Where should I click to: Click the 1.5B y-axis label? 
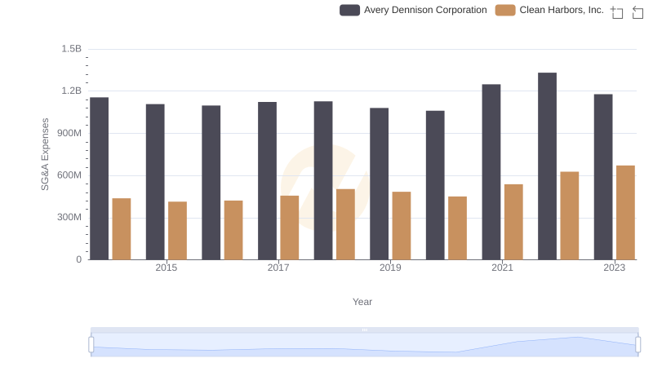pyautogui.click(x=72, y=49)
